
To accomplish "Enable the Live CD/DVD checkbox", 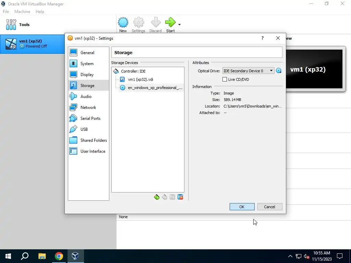I will tap(225, 79).
